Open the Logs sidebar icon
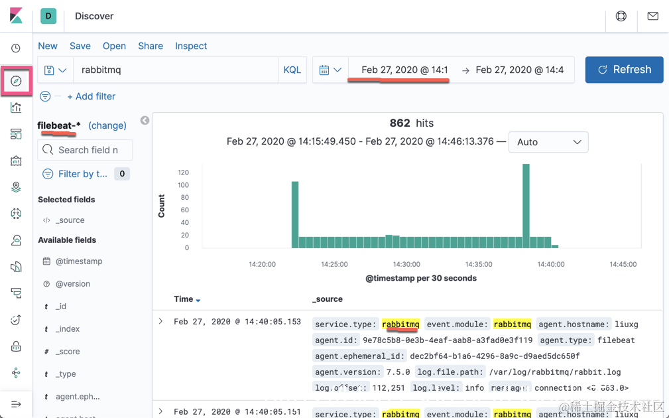This screenshot has height=418, width=669. pos(16,267)
